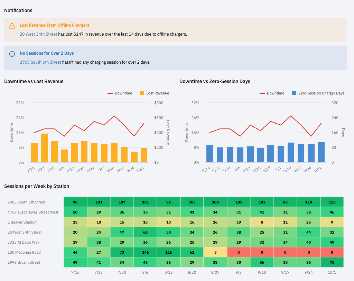Click the 9/3 heatmap column label

tap(239, 272)
